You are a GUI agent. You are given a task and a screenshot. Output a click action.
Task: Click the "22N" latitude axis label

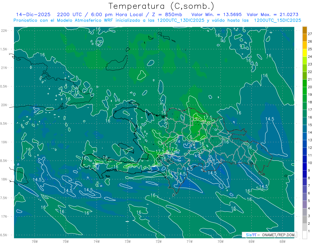[4, 30]
